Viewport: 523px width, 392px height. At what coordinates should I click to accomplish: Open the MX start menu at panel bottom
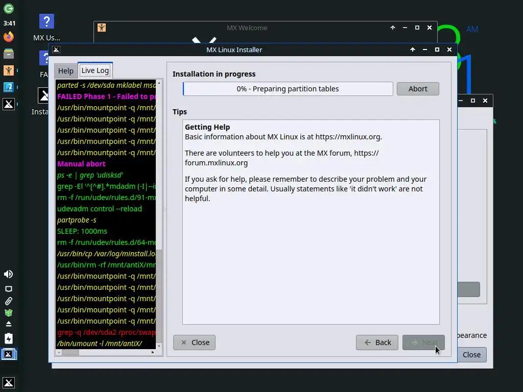[x=9, y=383]
